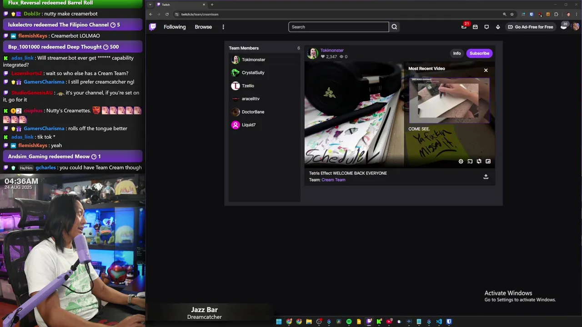This screenshot has height=327, width=582.
Task: Reload the browser page
Action: point(167,14)
